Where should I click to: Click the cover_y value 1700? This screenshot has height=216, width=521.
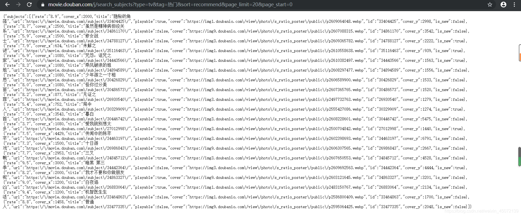point(429,197)
